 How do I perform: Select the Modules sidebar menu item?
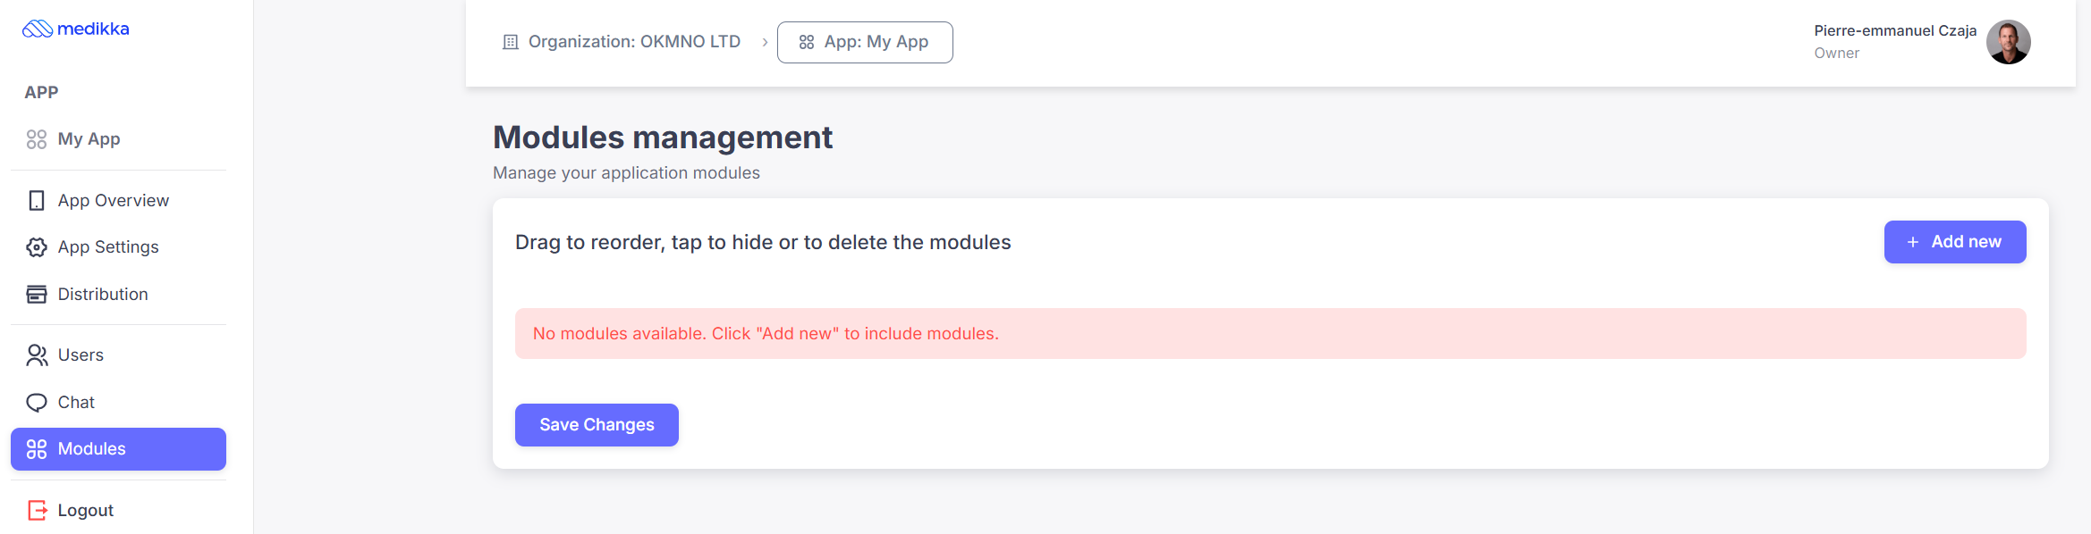(x=118, y=449)
